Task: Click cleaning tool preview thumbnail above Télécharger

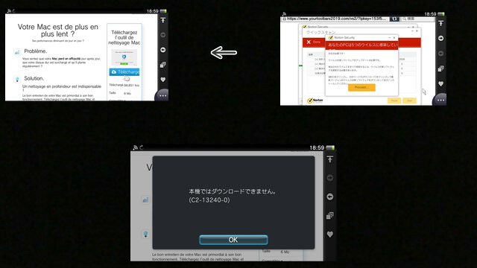Action: tap(124, 57)
